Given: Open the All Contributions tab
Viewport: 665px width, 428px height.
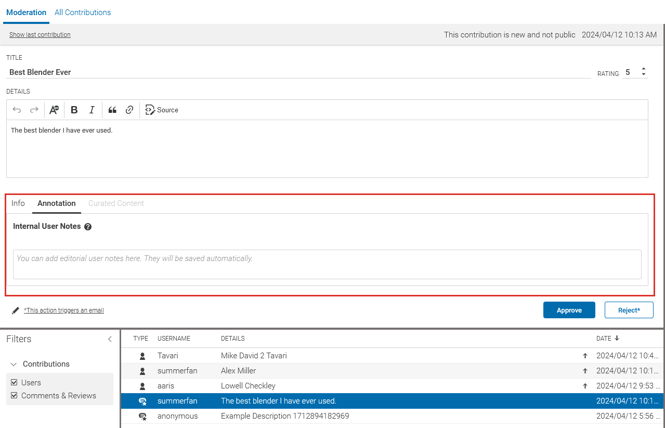Looking at the screenshot, I should [83, 12].
